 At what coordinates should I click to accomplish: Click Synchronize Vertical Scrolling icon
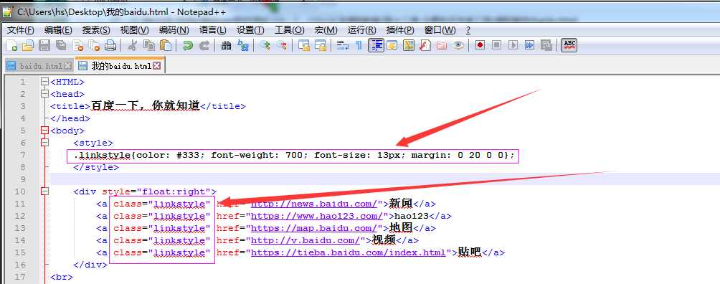click(303, 45)
